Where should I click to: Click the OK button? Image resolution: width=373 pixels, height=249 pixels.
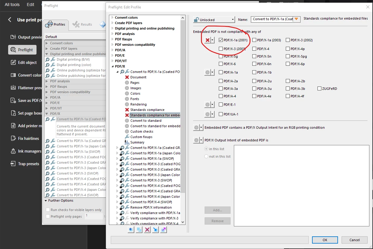[x=325, y=240]
